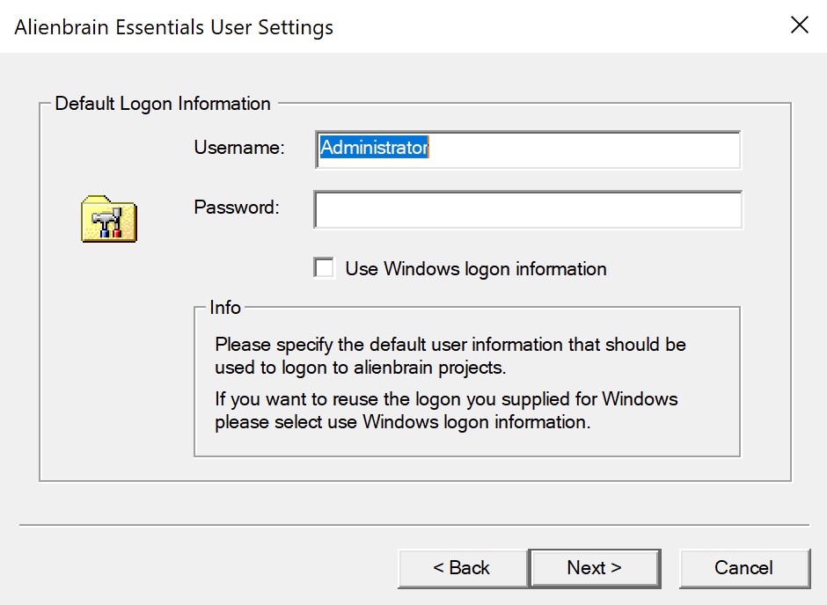Screen dimensions: 827x605
Task: Click the Username label
Action: point(239,148)
